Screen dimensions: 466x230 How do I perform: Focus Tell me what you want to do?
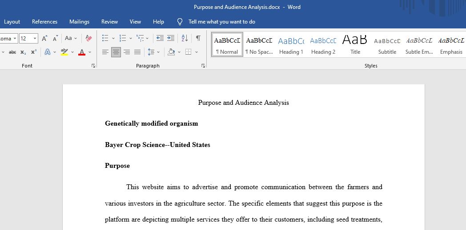[x=222, y=22]
